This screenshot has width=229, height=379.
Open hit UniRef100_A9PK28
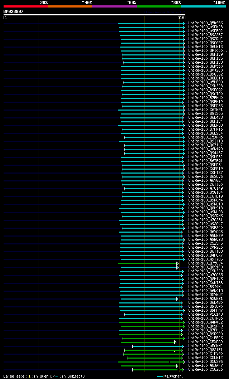[x=206, y=27]
